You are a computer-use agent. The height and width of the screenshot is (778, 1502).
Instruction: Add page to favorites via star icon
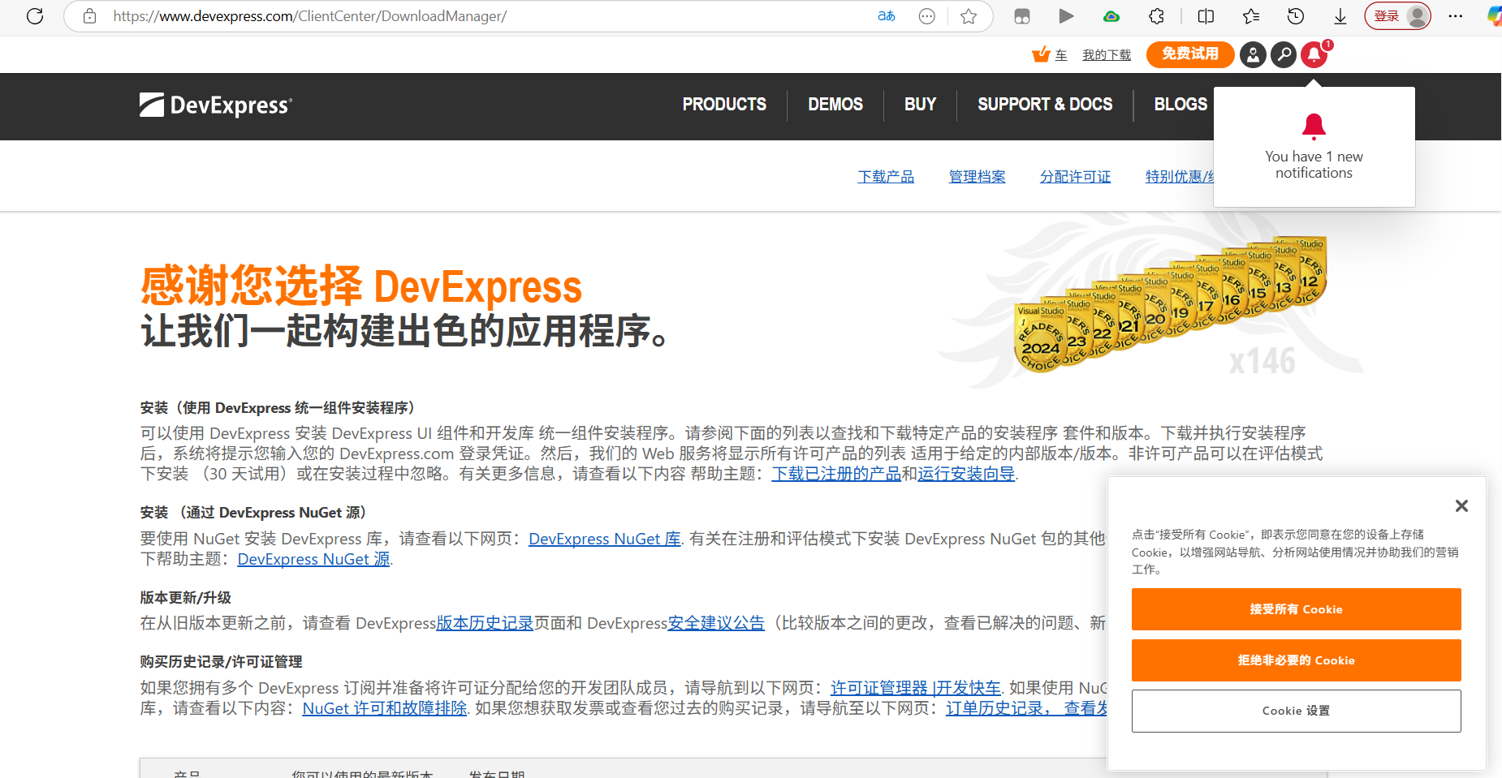click(x=969, y=15)
